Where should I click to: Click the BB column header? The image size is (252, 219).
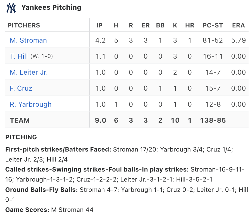(x=160, y=25)
